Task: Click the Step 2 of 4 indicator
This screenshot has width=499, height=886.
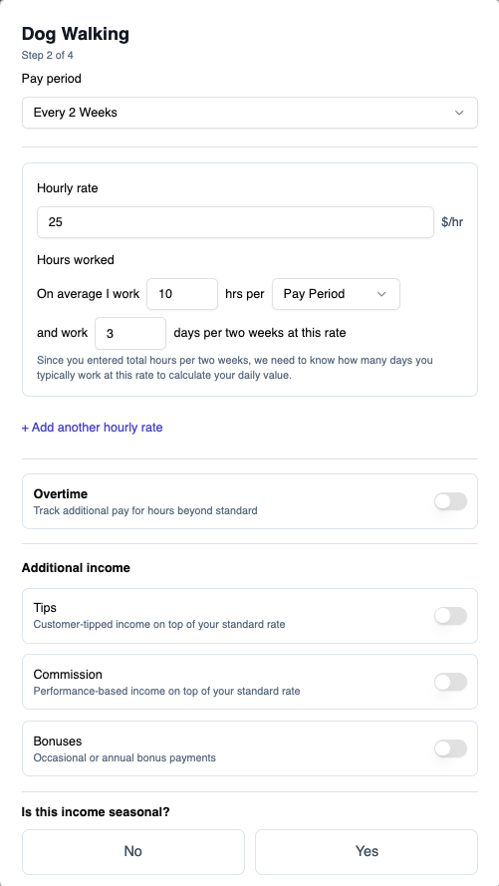Action: pyautogui.click(x=48, y=56)
